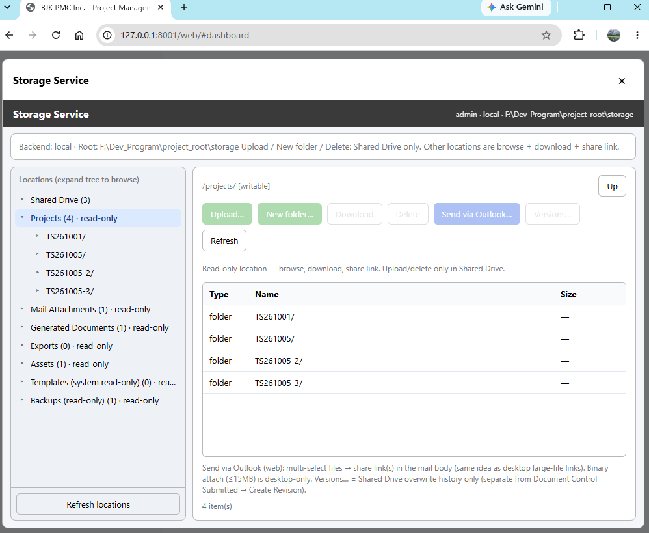Select TS261005-2/ in the locations tree
Viewport: 649px width, 533px height.
[70, 273]
